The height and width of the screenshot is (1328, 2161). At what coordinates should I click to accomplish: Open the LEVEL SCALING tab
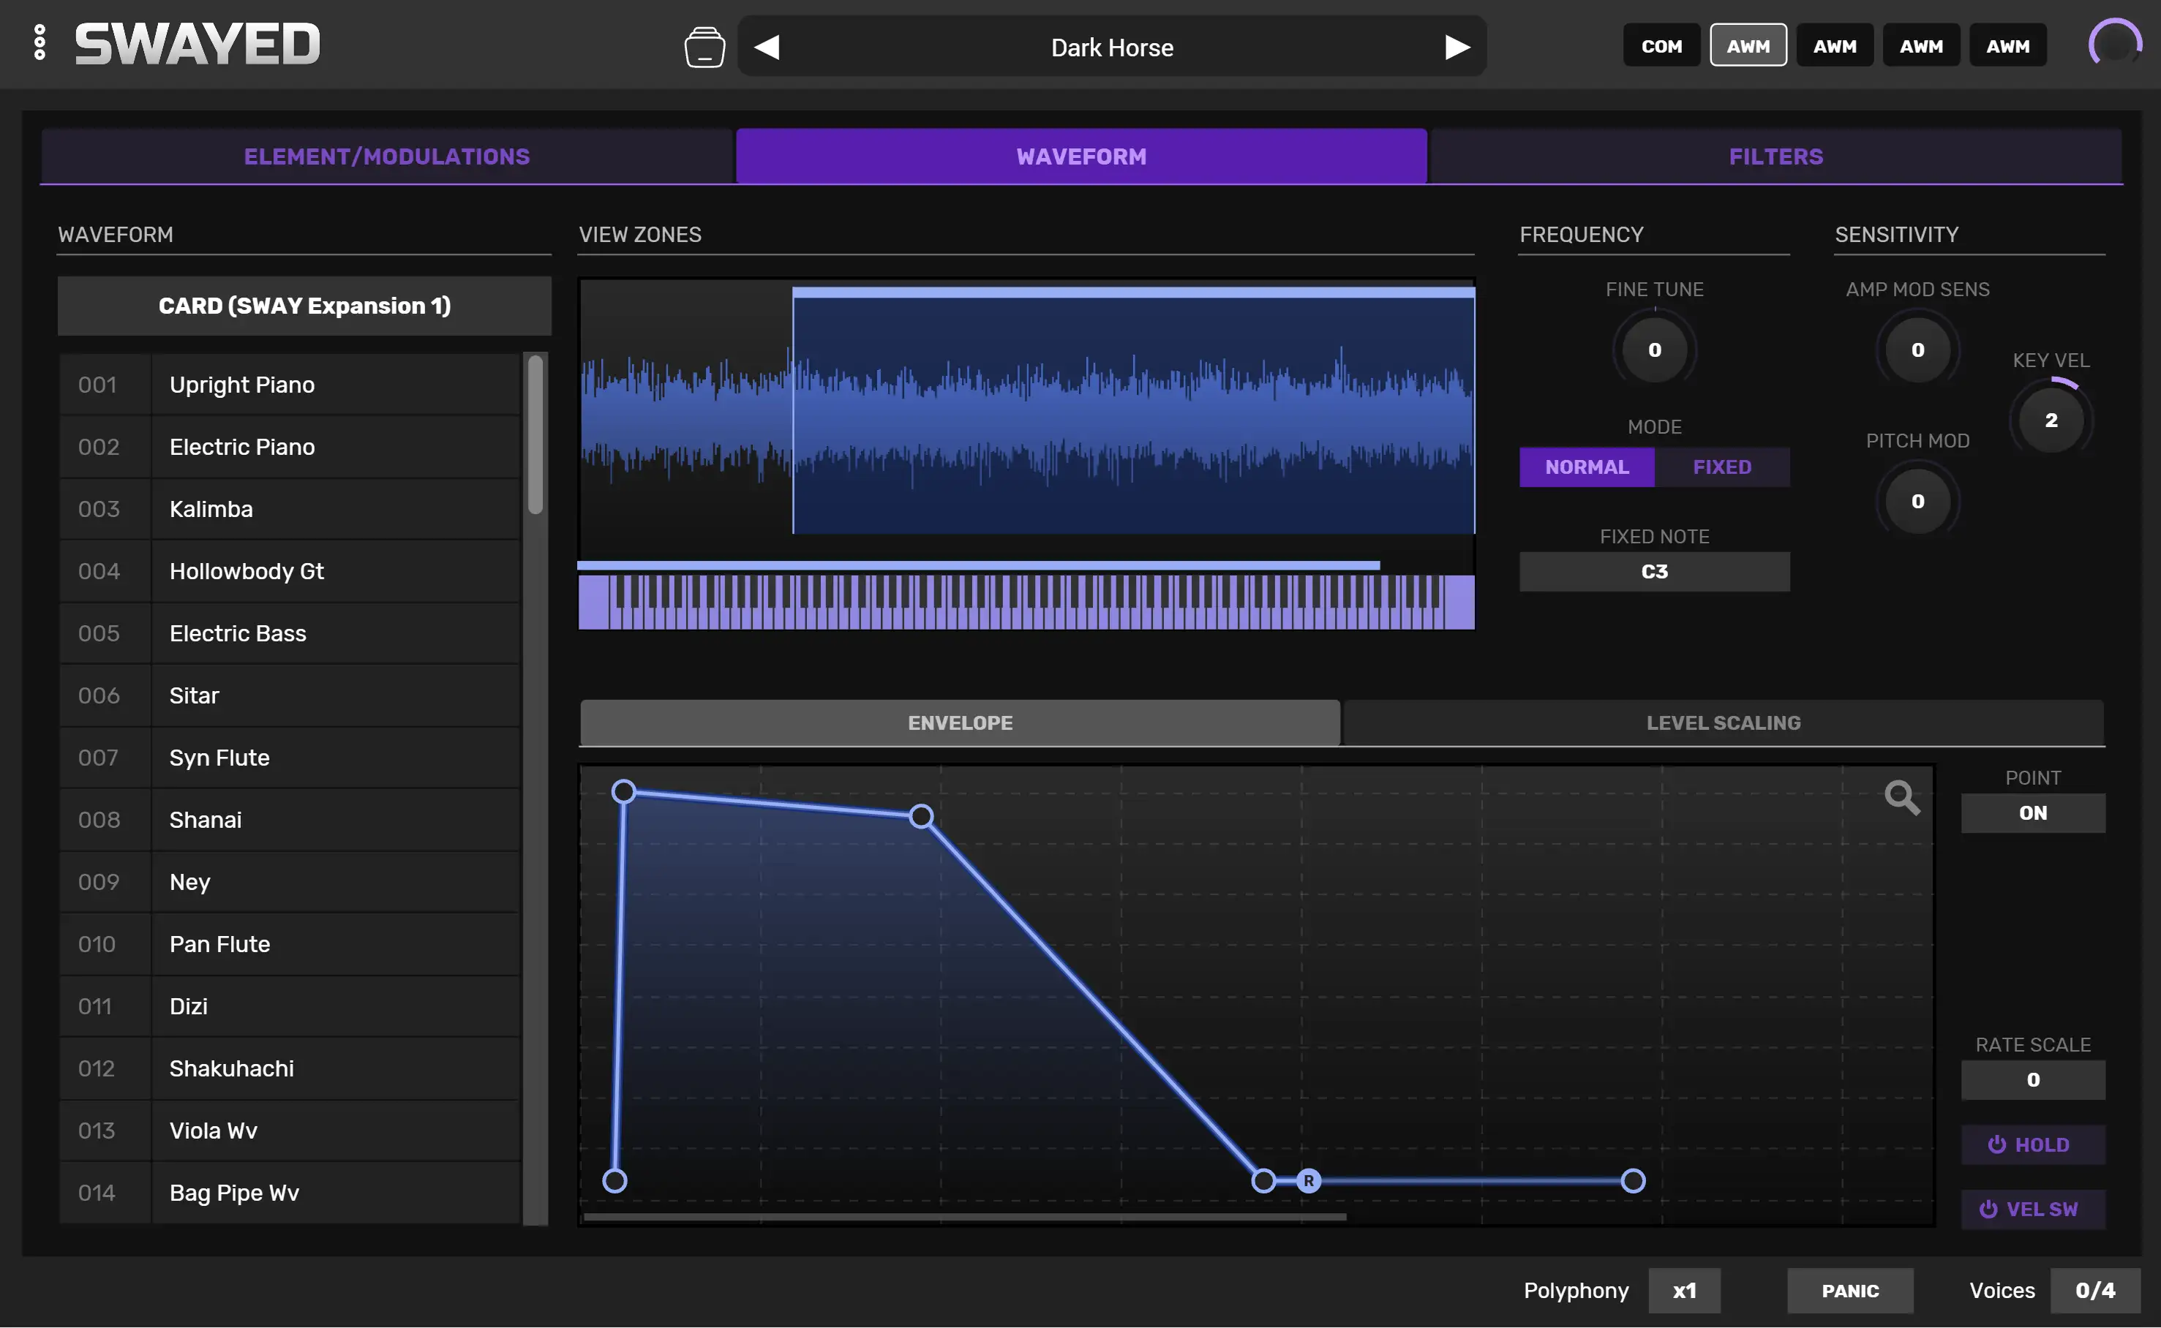(1722, 723)
